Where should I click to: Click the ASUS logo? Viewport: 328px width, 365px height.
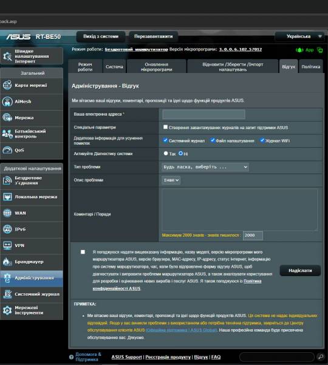[x=18, y=36]
